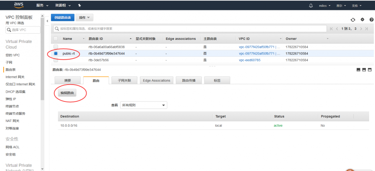The width and height of the screenshot is (375, 171).
Task: Click the help question mark icon
Action: tap(371, 20)
